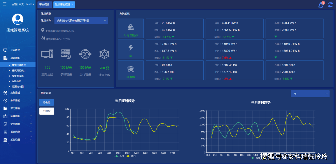Image resolution: width=336 pixels, height=164 pixels.
Task: Open the notification bell icon
Action: [x=321, y=5]
